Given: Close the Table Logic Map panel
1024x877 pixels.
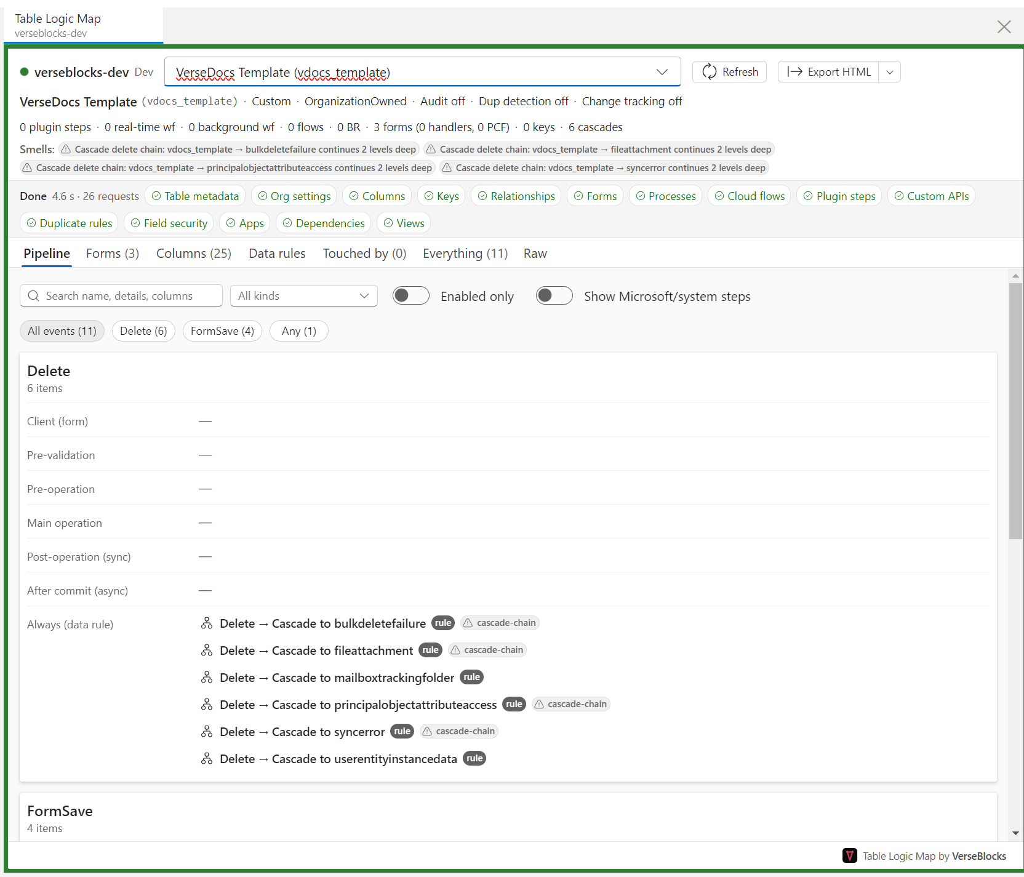Looking at the screenshot, I should 1004,26.
